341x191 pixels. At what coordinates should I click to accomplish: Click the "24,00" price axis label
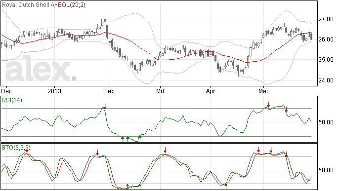326,80
